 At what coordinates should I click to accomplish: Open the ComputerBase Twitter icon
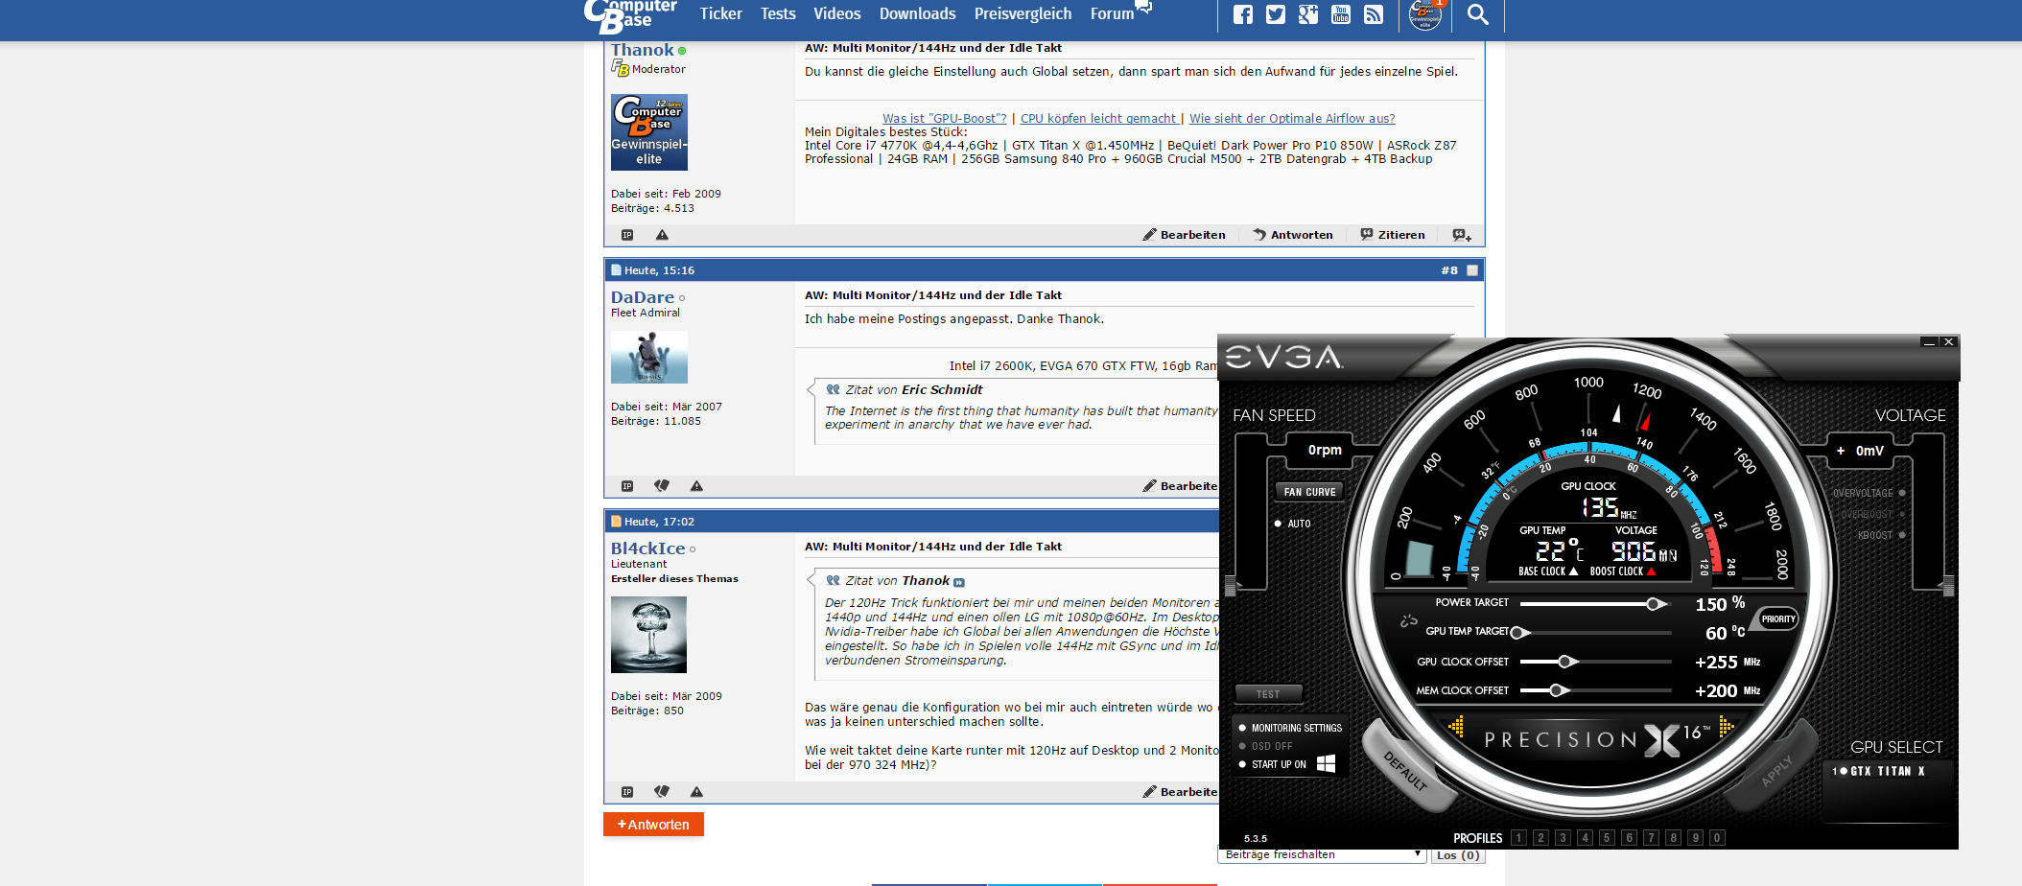(1275, 14)
